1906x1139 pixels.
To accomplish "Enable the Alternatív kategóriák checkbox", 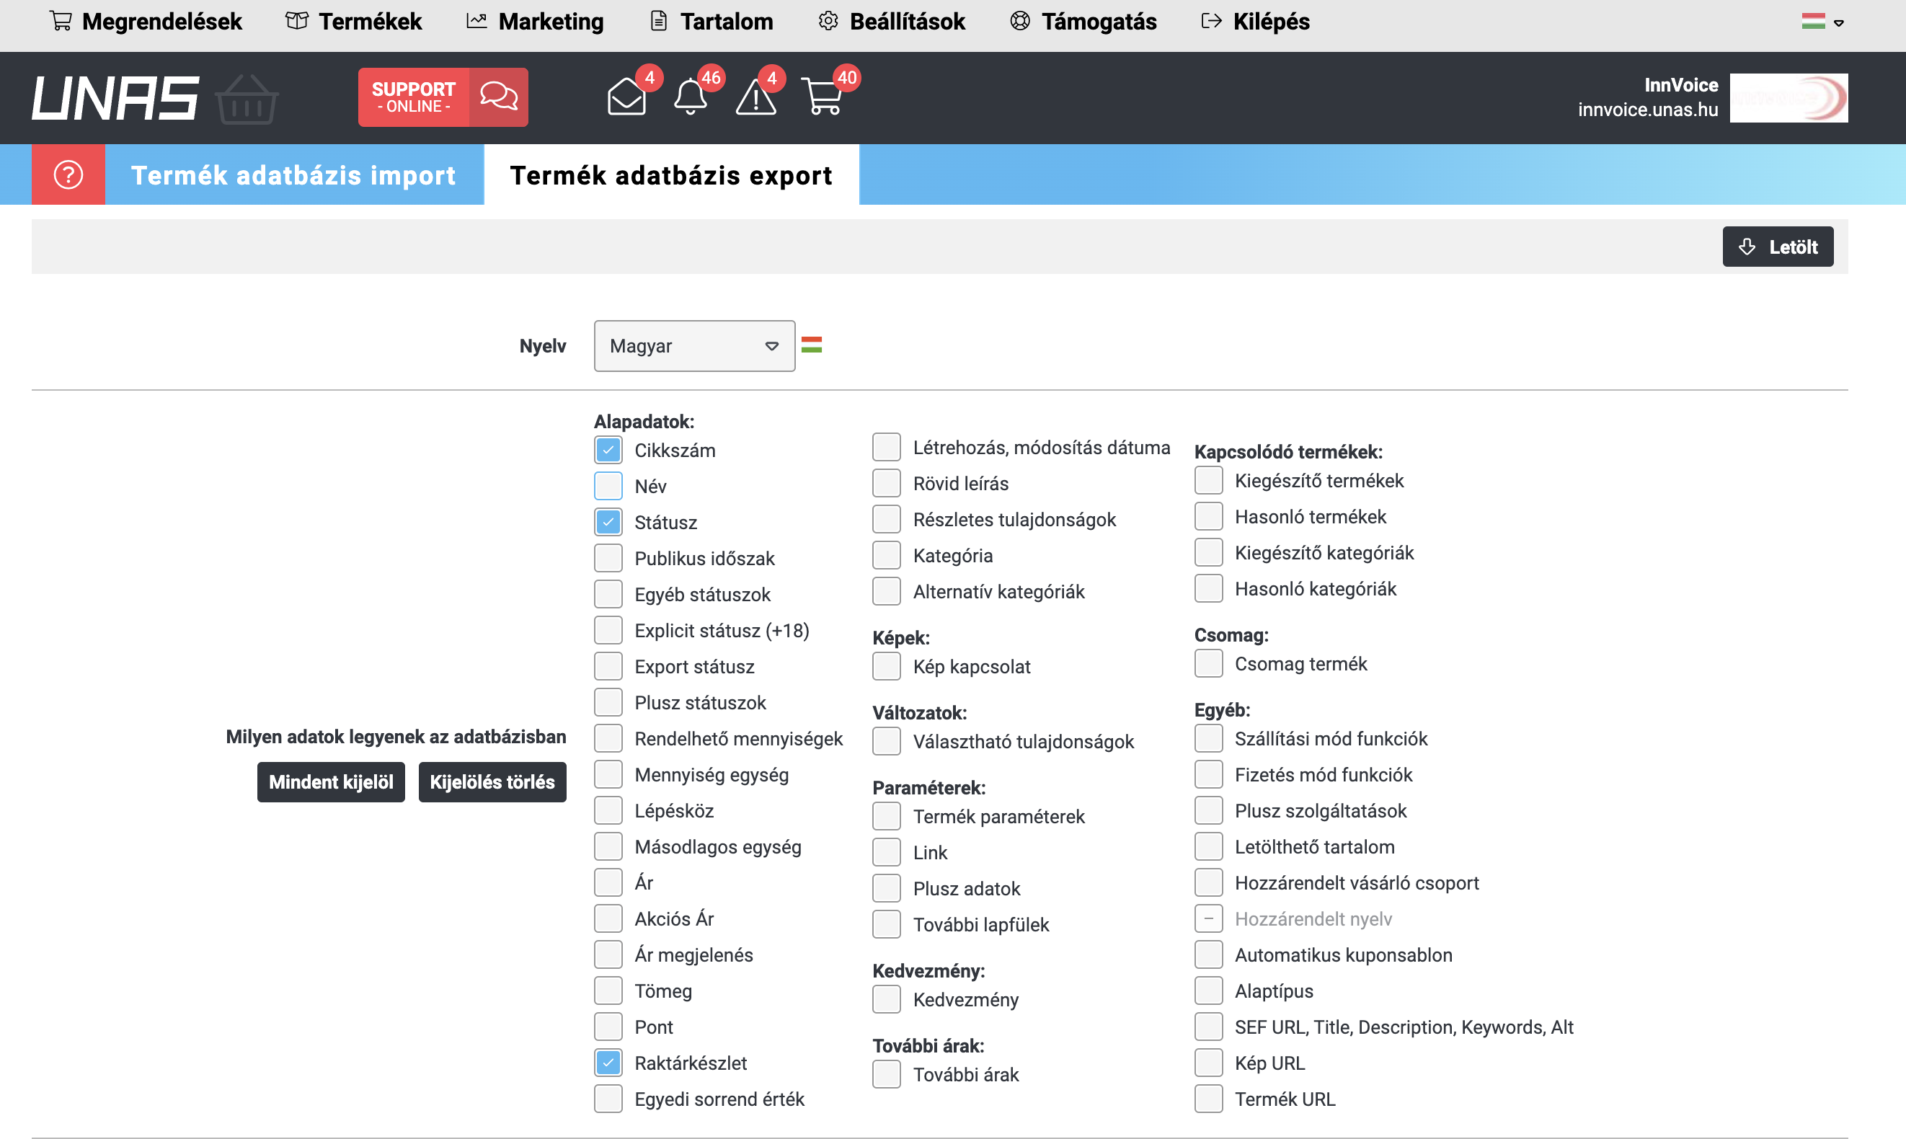I will [886, 591].
